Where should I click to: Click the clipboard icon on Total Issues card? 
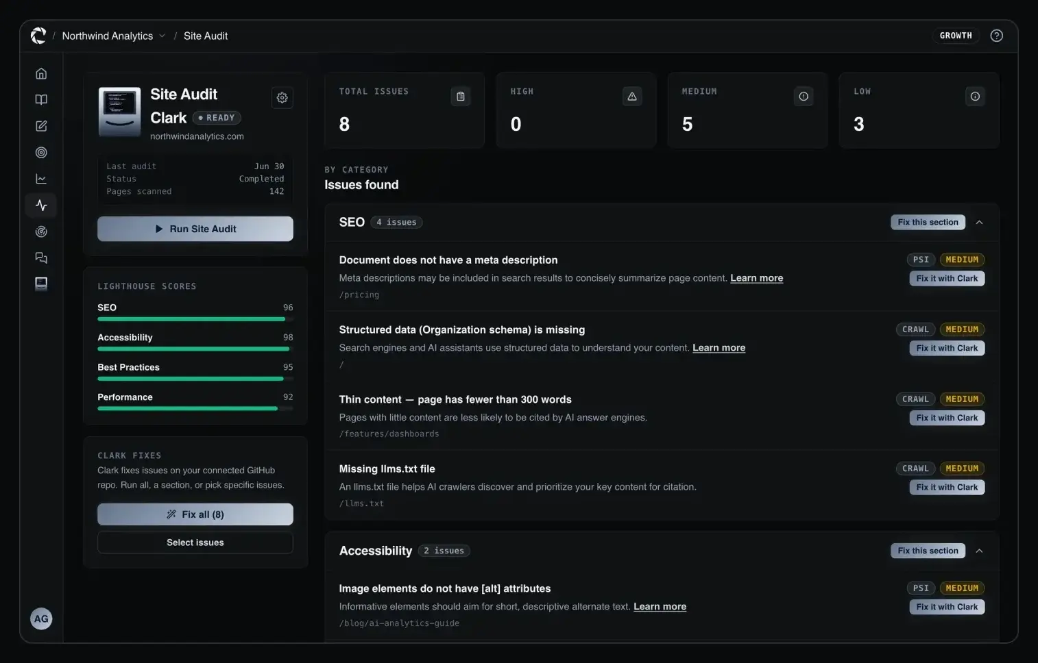pos(461,97)
